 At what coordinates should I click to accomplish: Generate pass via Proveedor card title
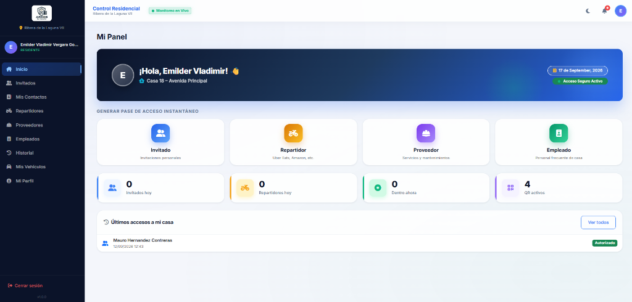click(x=426, y=150)
